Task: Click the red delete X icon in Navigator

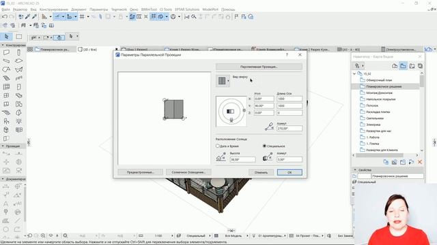Action: click(420, 162)
